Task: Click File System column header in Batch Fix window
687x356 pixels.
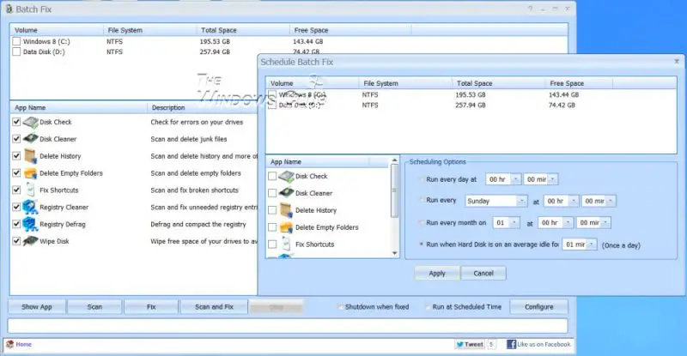Action: (x=149, y=30)
